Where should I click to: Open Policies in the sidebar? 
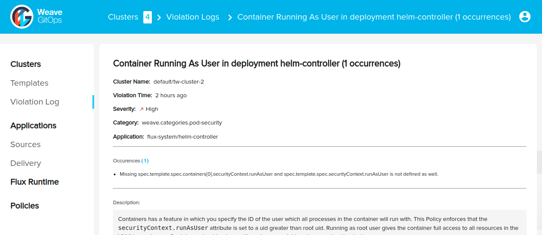coord(25,206)
